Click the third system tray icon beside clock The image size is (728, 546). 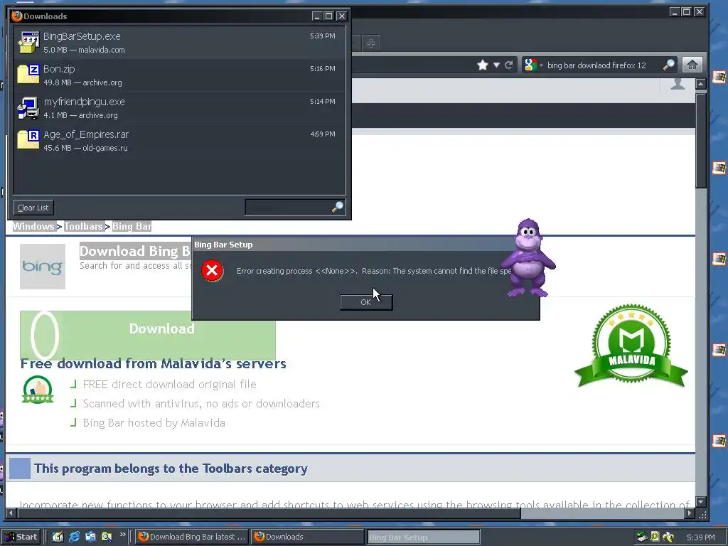click(x=668, y=537)
